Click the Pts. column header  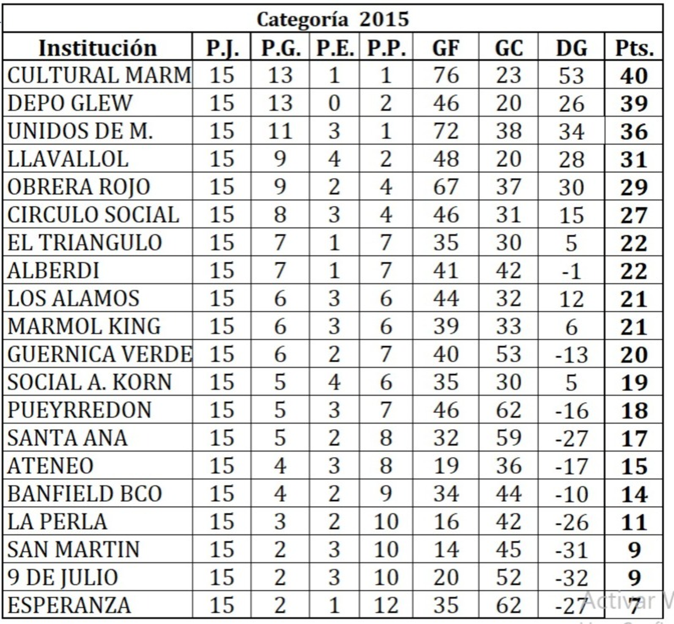[634, 48]
